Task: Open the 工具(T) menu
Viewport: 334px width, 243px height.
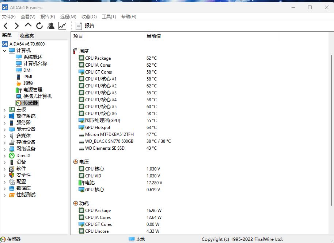Action: [109, 16]
